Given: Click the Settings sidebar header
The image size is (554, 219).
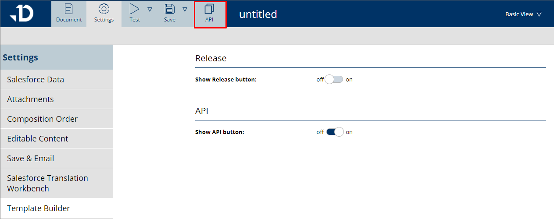Looking at the screenshot, I should [x=21, y=57].
